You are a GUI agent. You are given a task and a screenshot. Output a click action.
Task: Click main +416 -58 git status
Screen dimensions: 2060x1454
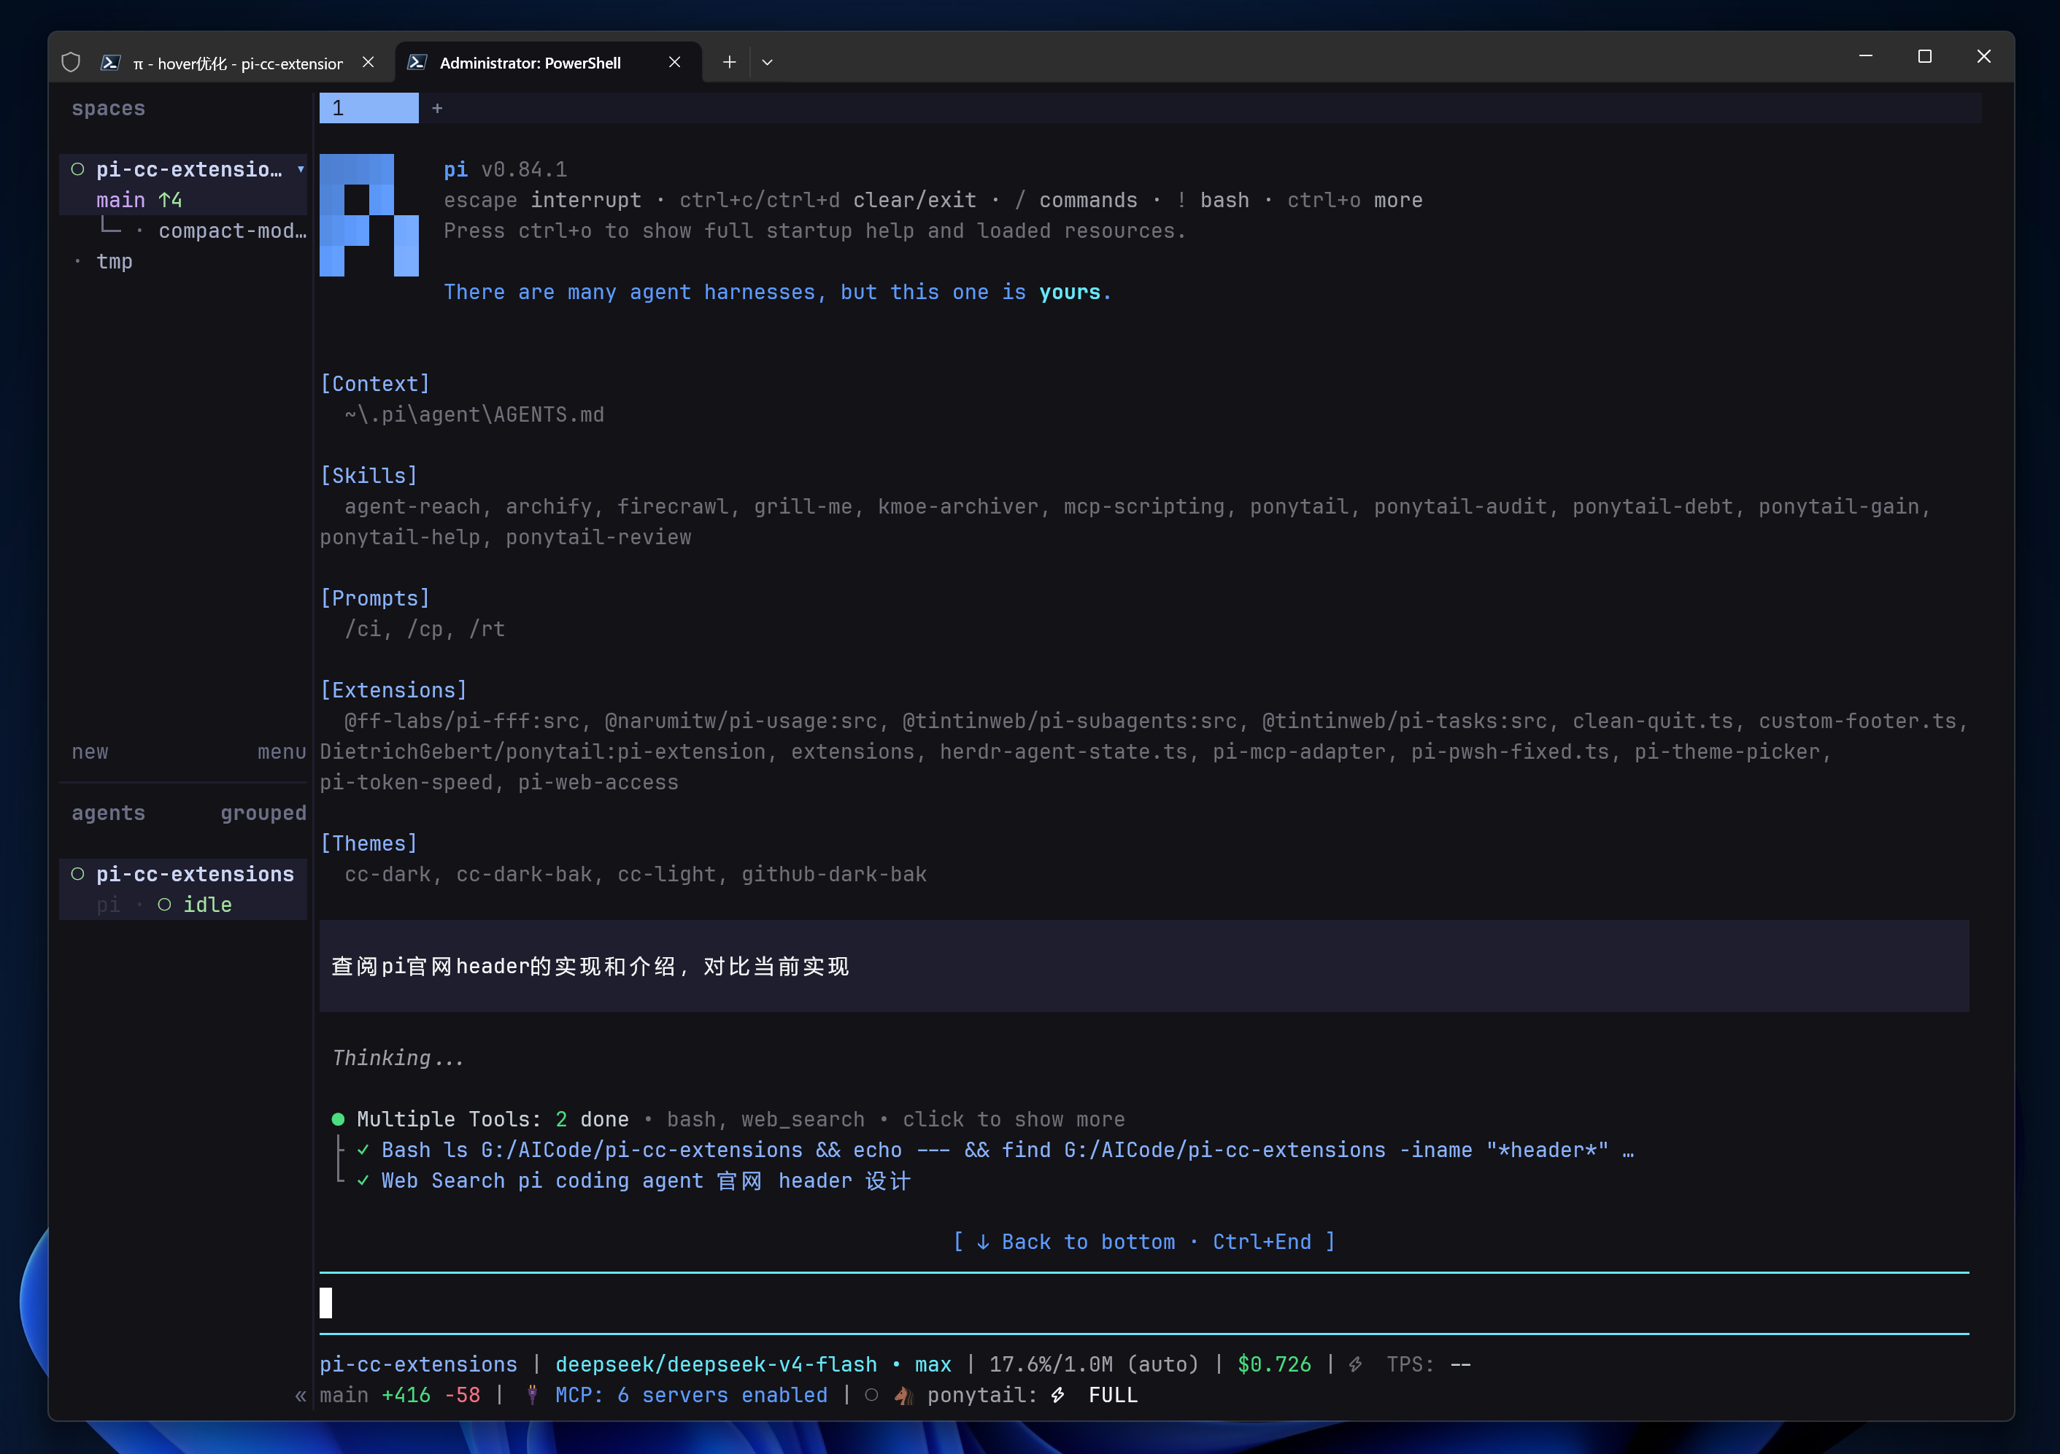coord(400,1395)
